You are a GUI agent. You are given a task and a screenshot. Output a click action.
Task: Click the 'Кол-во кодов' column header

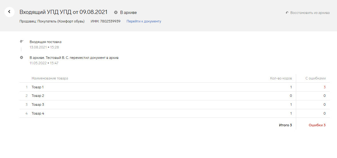[281, 78]
